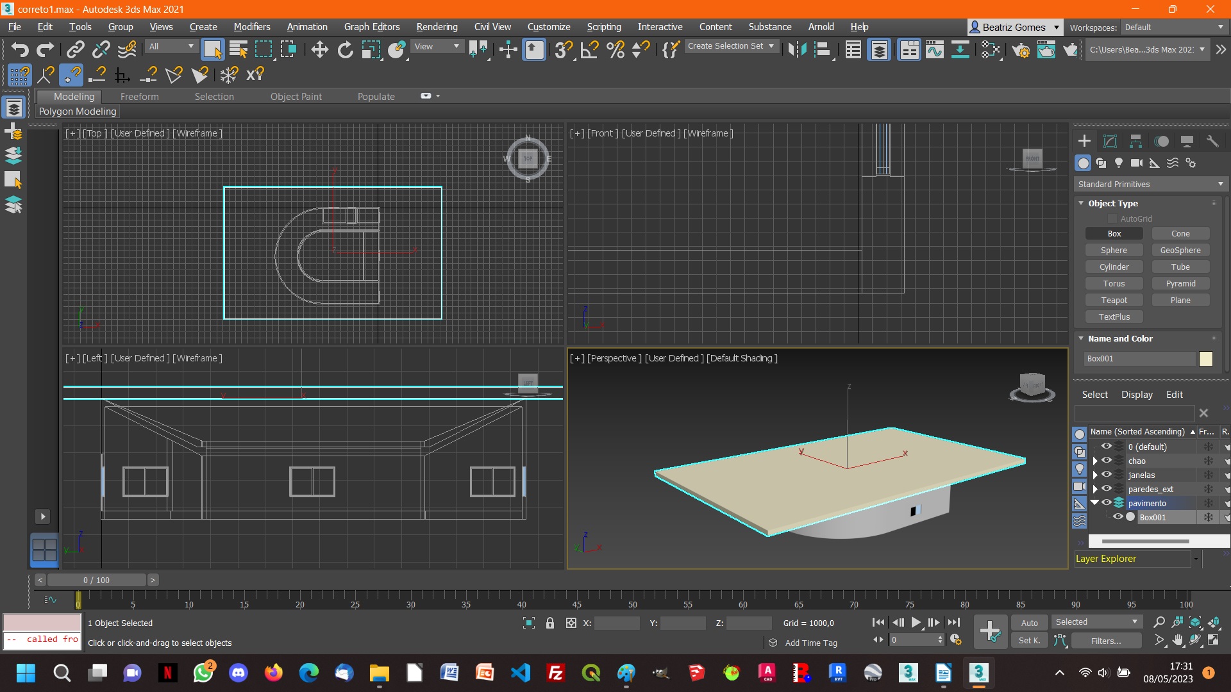The height and width of the screenshot is (692, 1231).
Task: Click the Undo button
Action: [21, 49]
